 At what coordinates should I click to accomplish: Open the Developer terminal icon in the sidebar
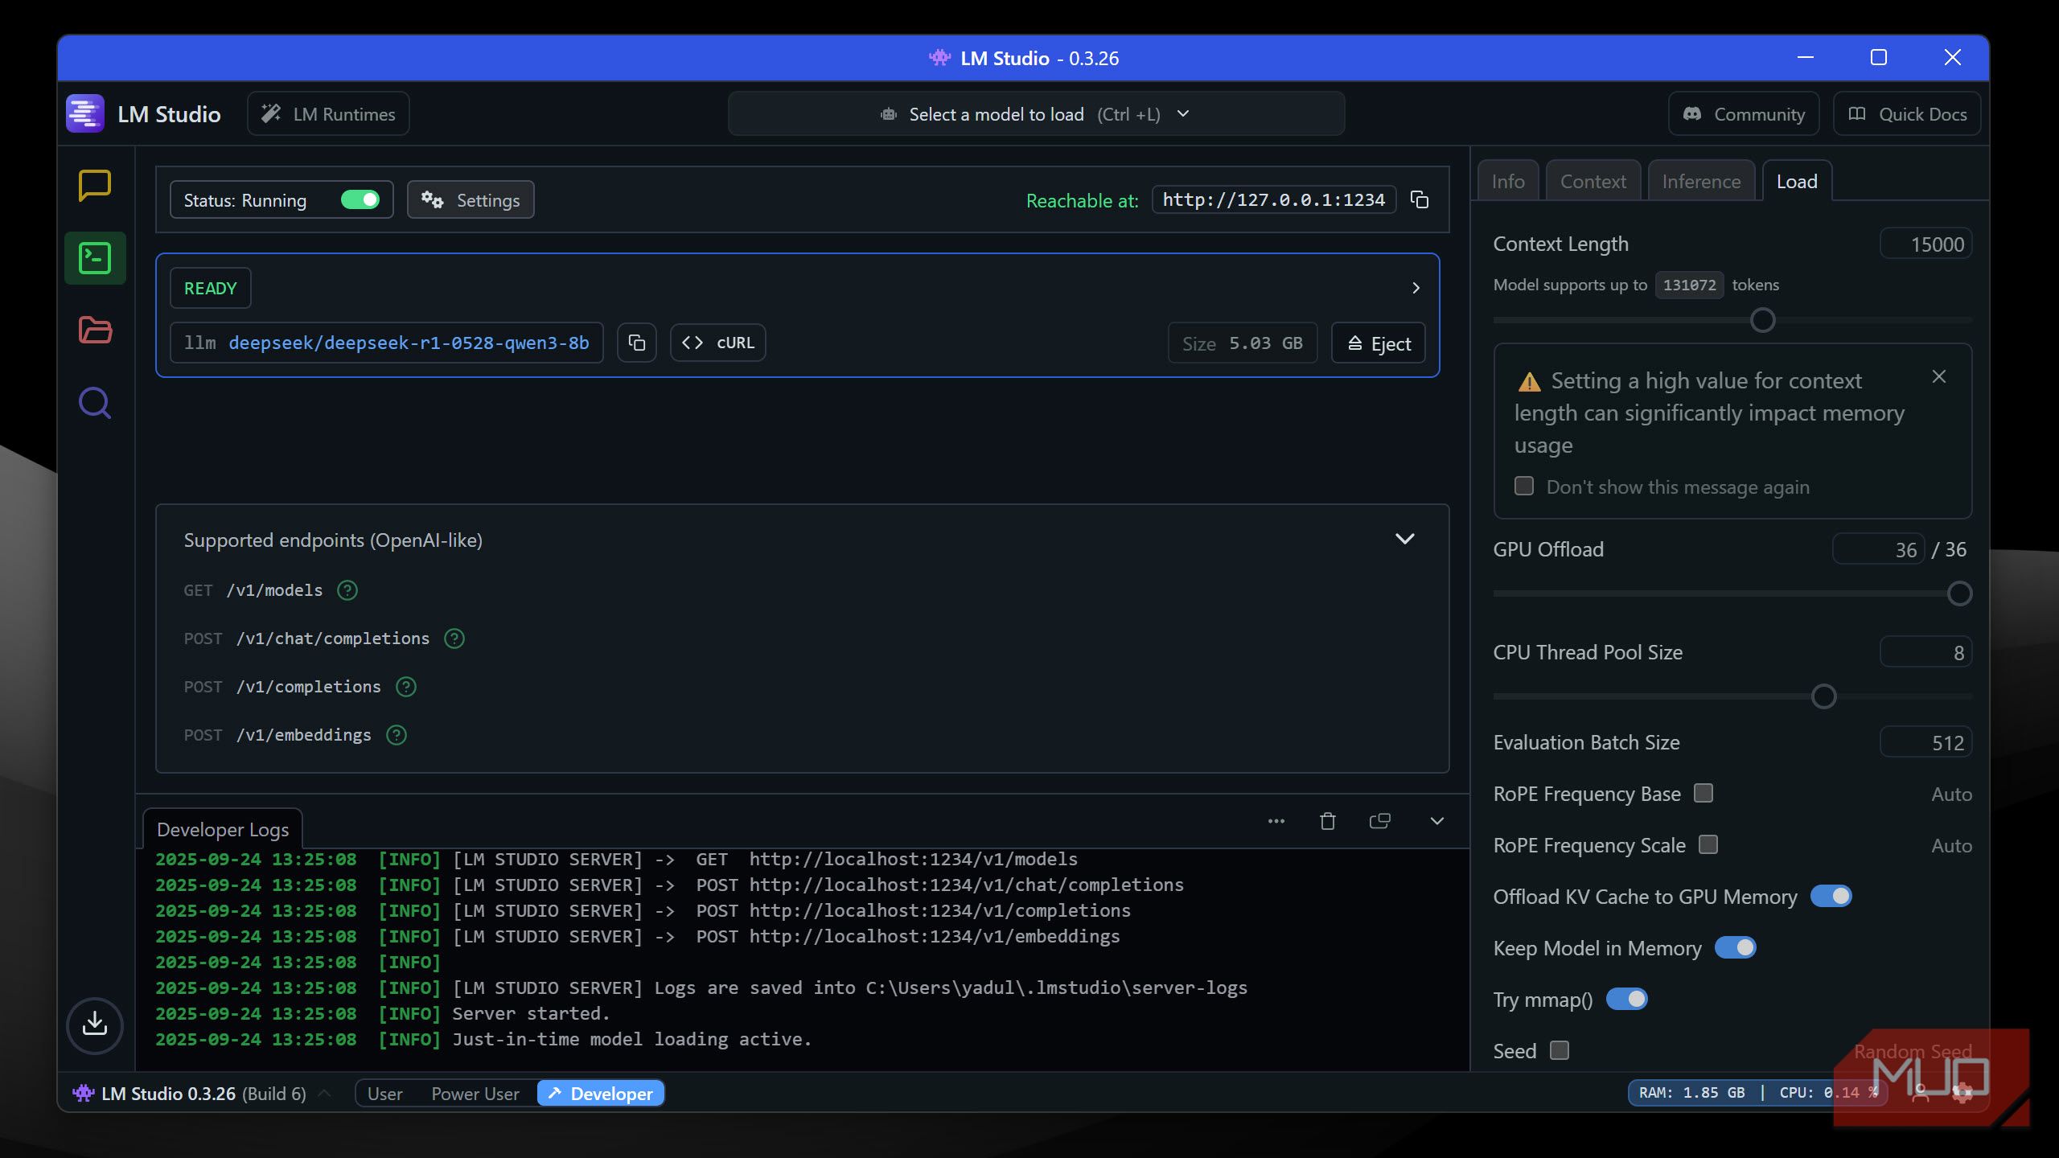tap(95, 258)
